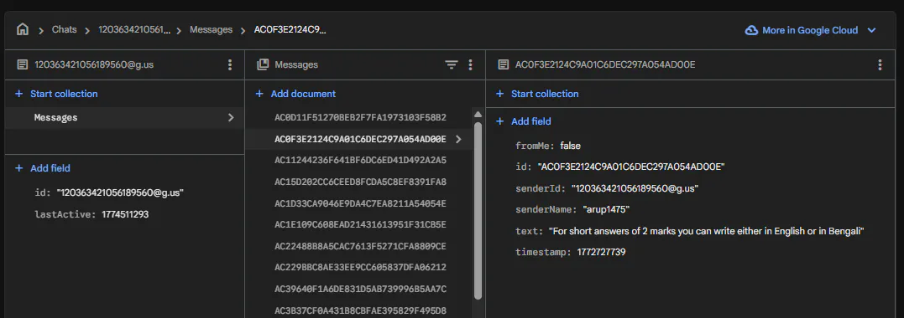Viewport: 904px width, 318px height.
Task: Start a collection in the left panel
Action: [56, 94]
